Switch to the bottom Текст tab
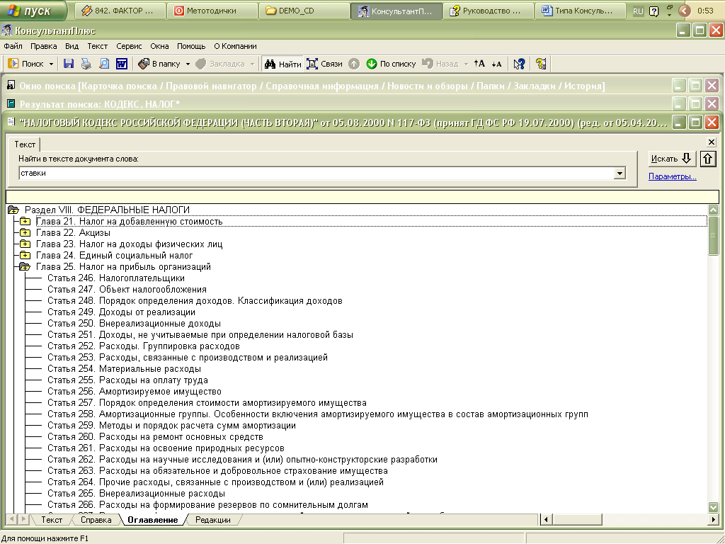Screen dimensions: 725x544 51,520
